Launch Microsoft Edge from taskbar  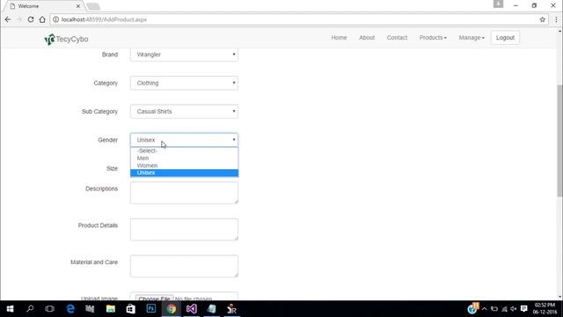[x=70, y=309]
